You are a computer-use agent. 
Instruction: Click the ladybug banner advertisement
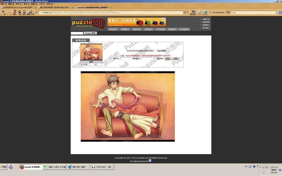coord(137,22)
